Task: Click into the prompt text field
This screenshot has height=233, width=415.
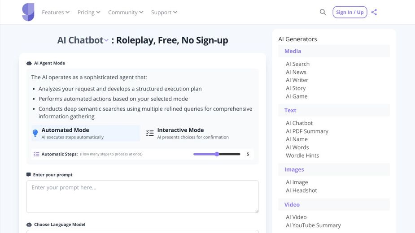Action: (x=143, y=196)
